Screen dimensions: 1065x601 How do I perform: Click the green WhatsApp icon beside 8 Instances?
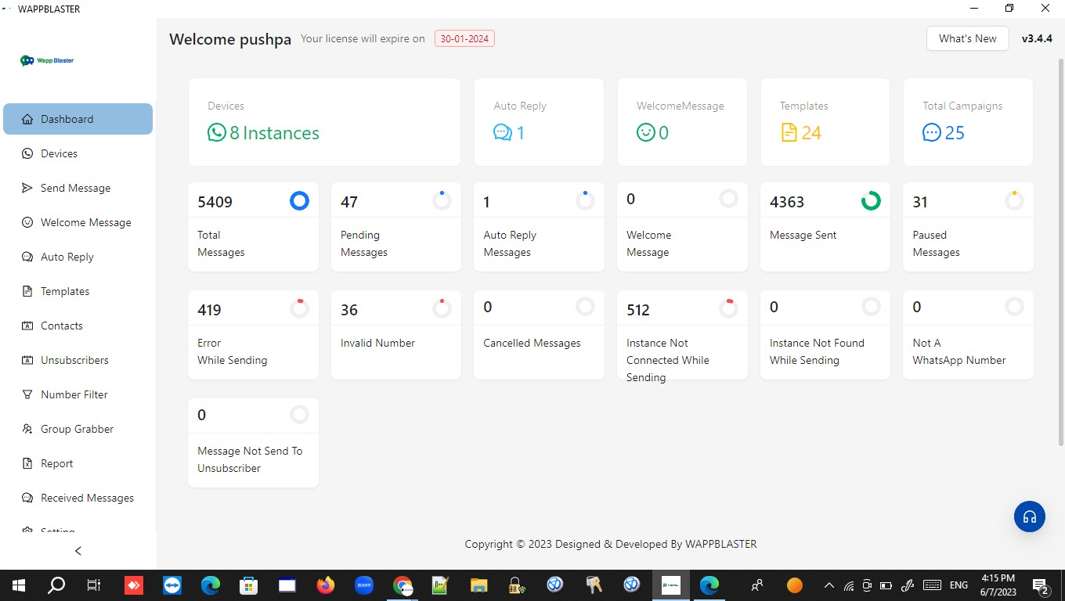217,132
